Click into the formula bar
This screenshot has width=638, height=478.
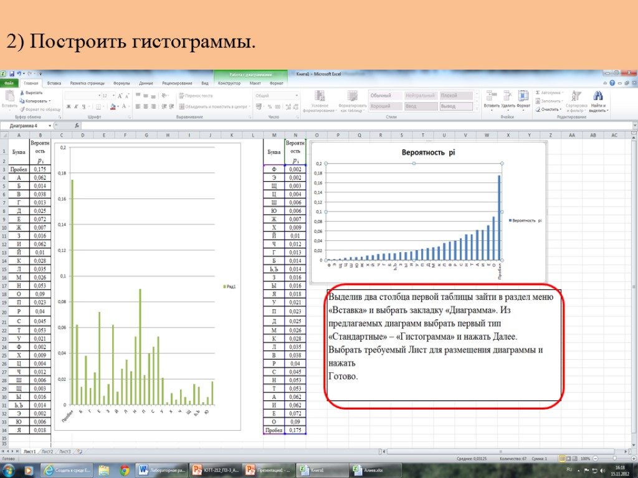(x=356, y=126)
